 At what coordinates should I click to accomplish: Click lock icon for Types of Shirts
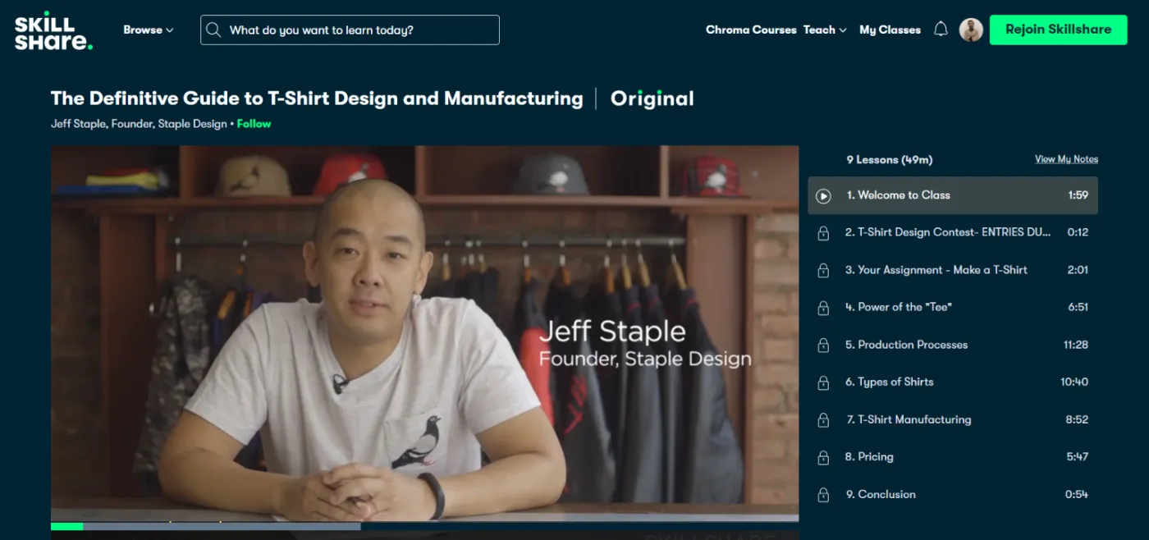(823, 382)
